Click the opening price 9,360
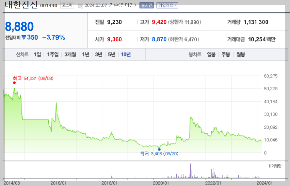Image resolution: width=290 pixels, height=186 pixels. pyautogui.click(x=115, y=39)
